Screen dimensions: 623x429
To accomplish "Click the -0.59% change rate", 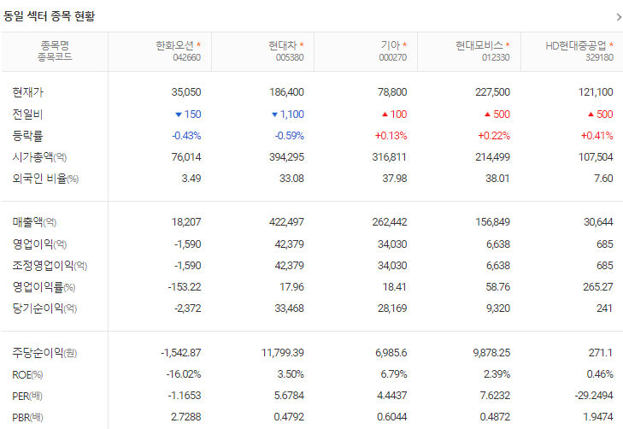I will pyautogui.click(x=289, y=136).
